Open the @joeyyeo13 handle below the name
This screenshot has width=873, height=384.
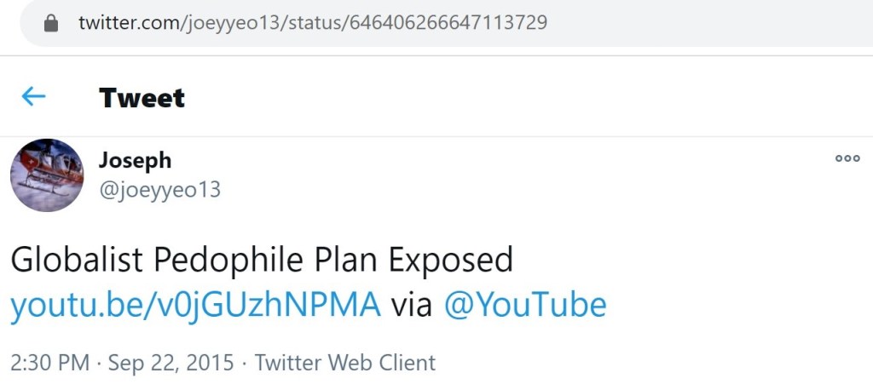pos(159,190)
